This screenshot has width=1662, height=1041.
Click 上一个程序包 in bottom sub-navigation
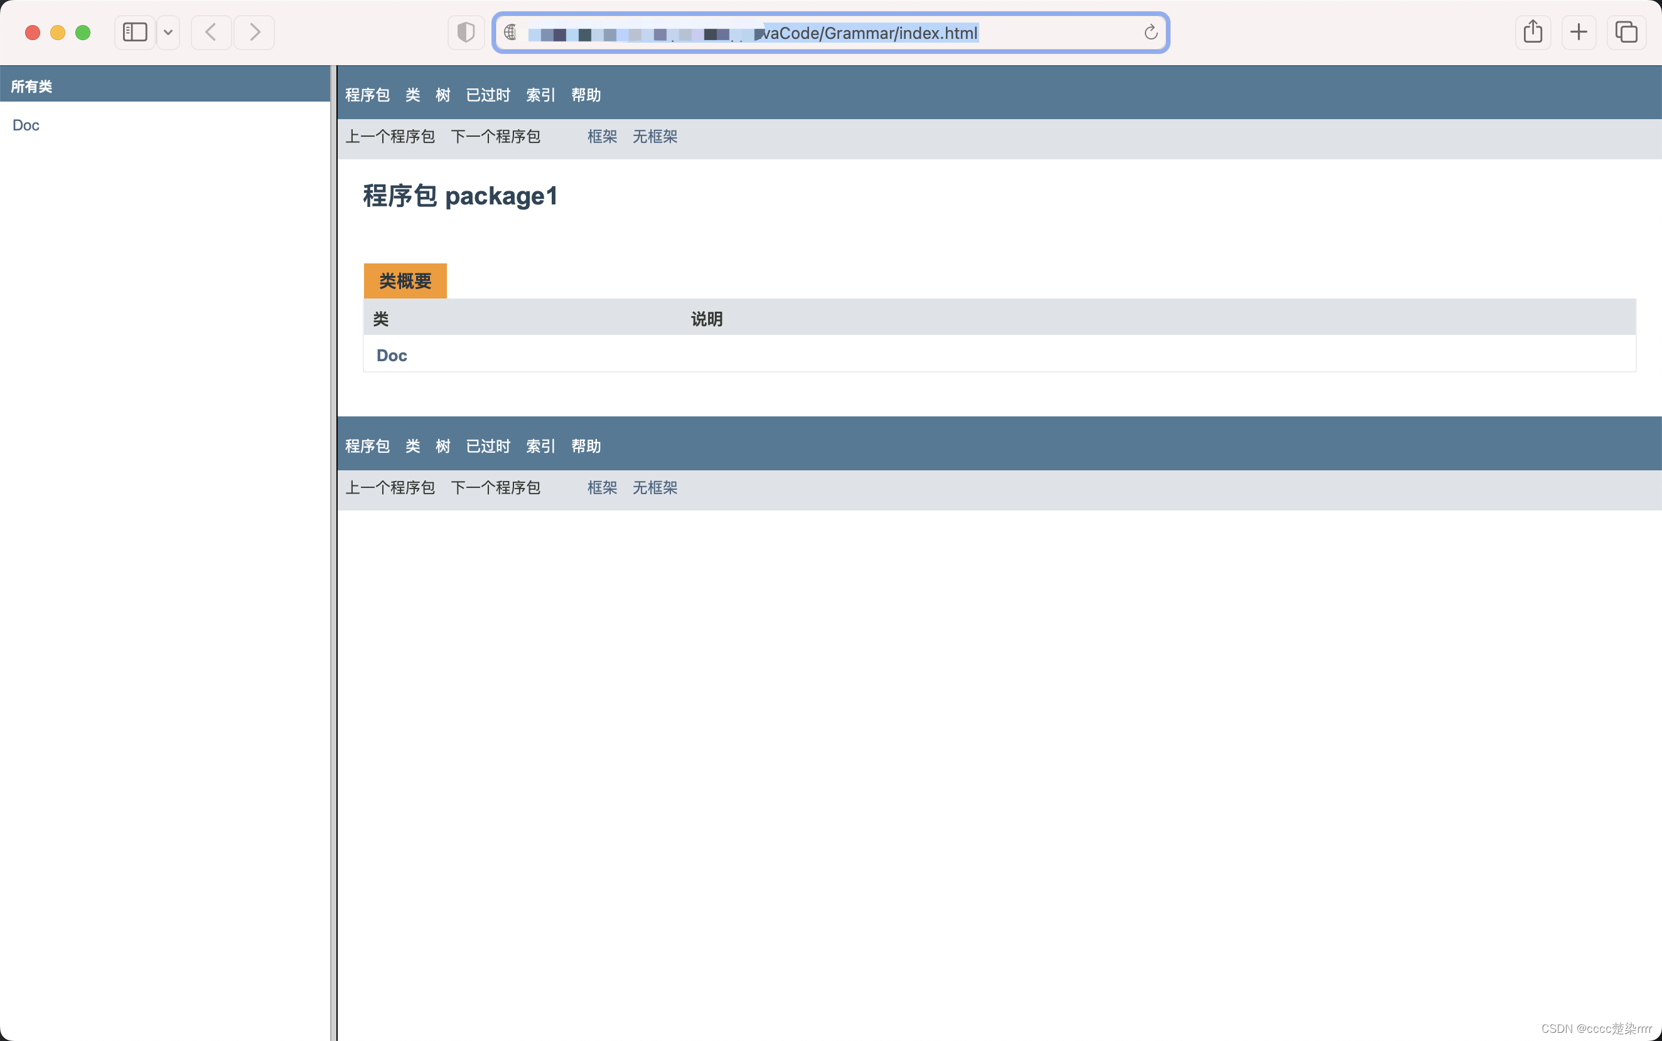point(390,487)
